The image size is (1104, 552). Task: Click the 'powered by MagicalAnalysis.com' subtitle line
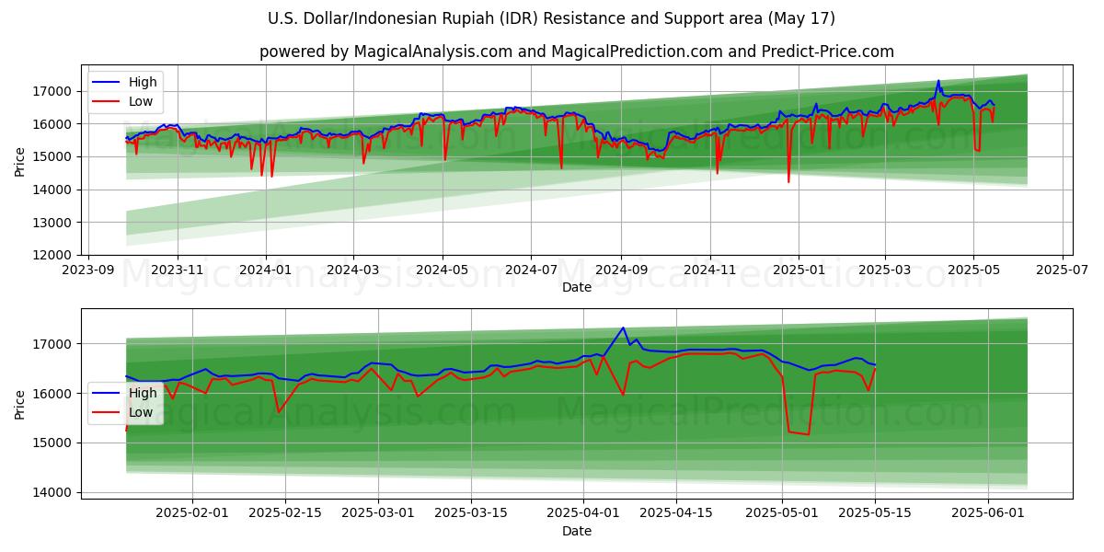(x=577, y=52)
